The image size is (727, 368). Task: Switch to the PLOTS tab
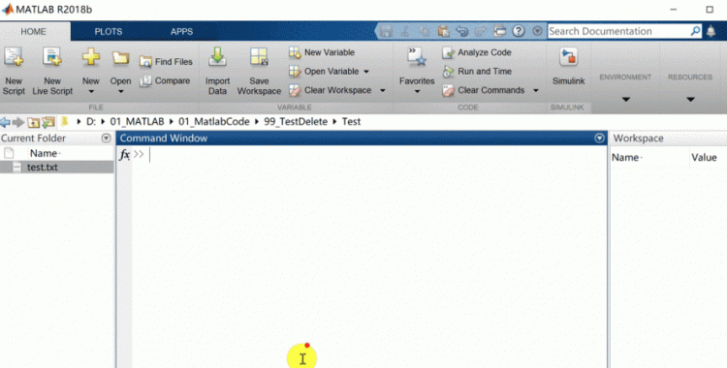coord(108,32)
